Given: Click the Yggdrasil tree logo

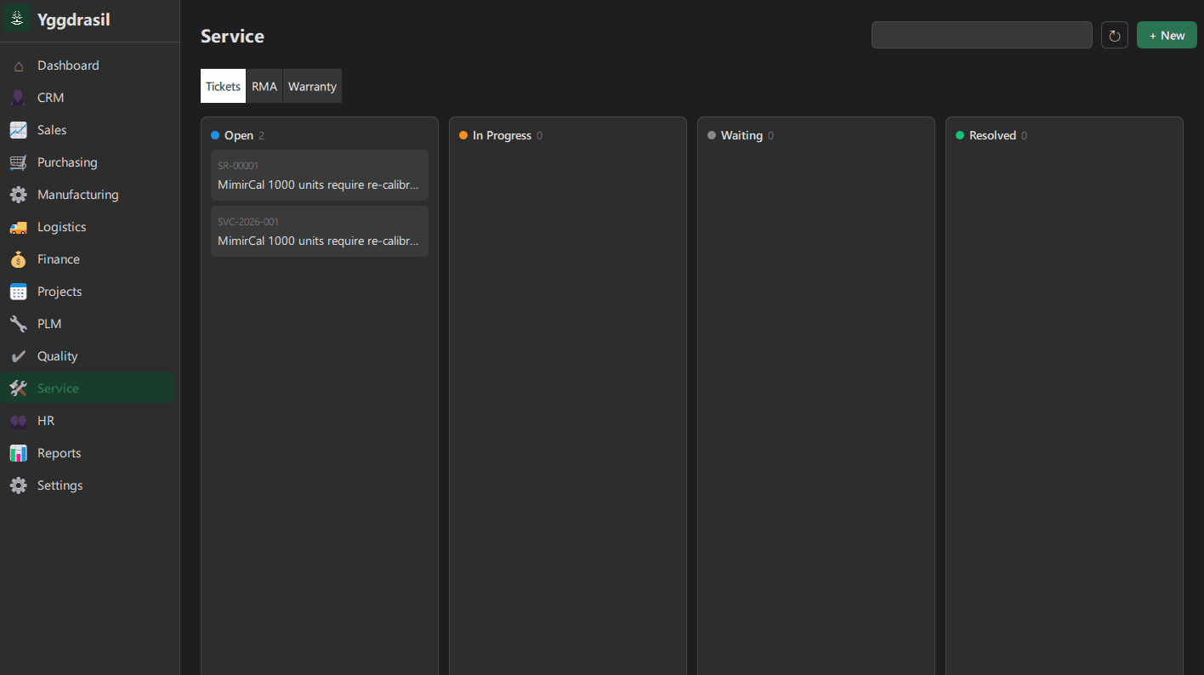Looking at the screenshot, I should (x=17, y=18).
